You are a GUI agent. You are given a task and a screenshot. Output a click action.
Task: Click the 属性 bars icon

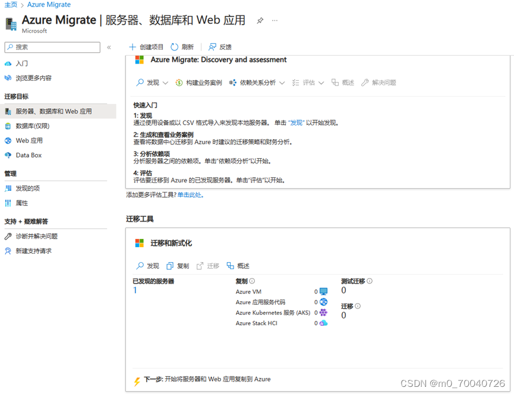tap(8, 203)
